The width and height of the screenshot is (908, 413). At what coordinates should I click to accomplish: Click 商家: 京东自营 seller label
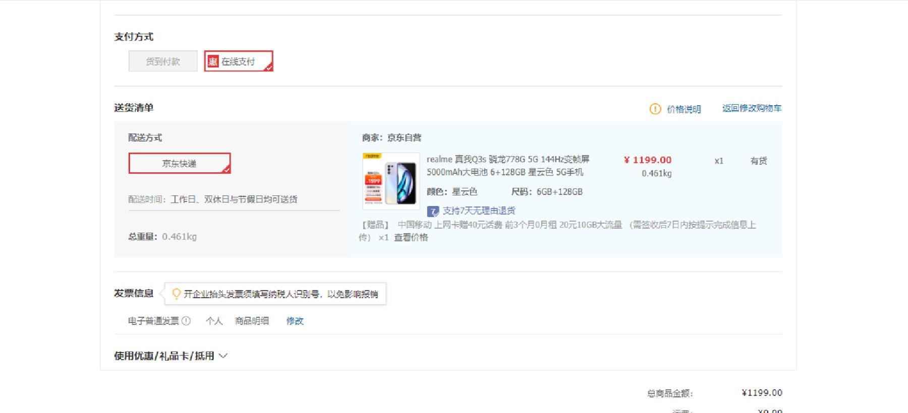click(x=392, y=137)
